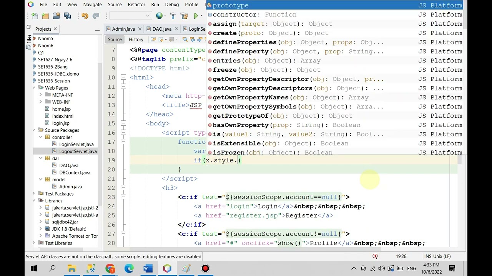
Task: Select getPrototypeOf in the autocomplete list
Action: (240, 116)
